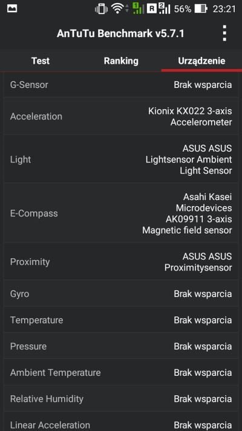Select the G-Sensor row
Viewport: 242px width, 431px height.
[x=121, y=85]
